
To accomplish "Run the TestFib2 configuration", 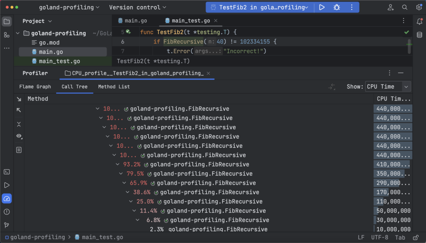I will (322, 7).
